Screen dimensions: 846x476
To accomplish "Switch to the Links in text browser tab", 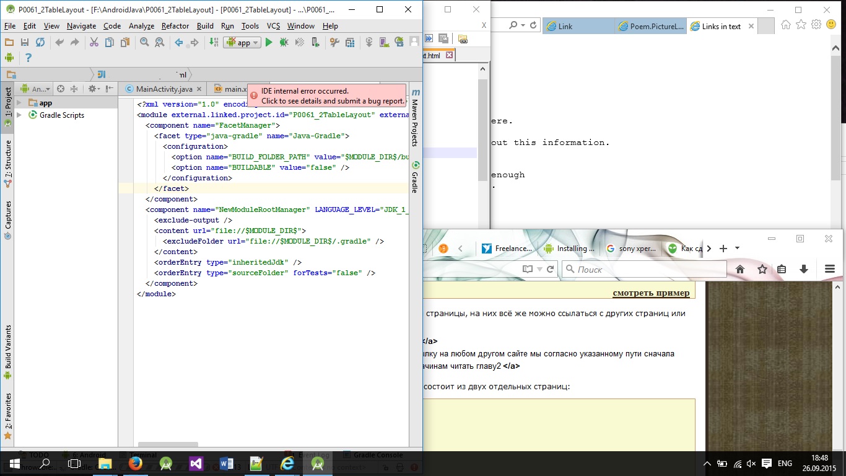I will click(722, 26).
